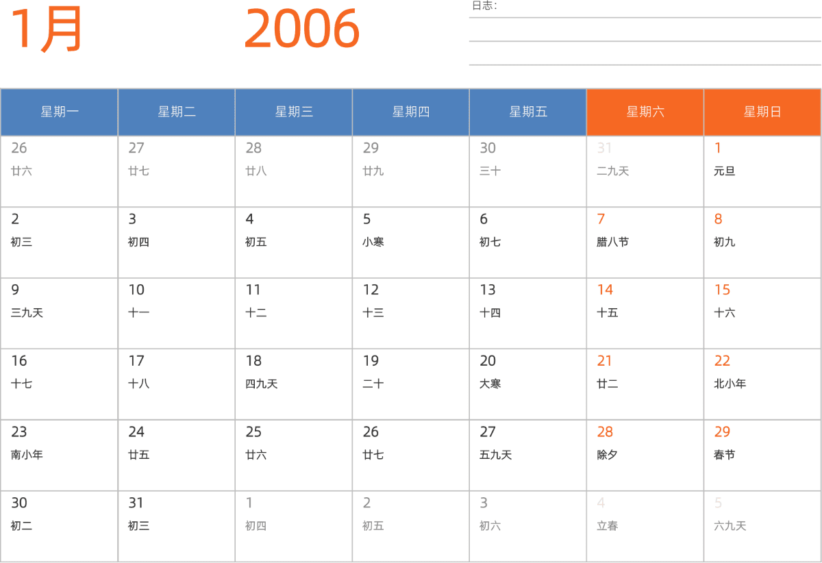This screenshot has height=563, width=822.
Task: Click date 11 cell labeled 十二
Action: click(x=294, y=313)
